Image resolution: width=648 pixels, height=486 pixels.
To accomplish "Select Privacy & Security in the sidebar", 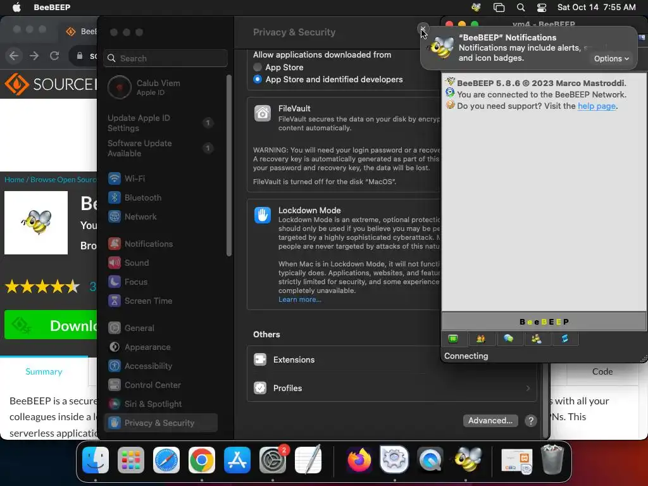I will (160, 423).
